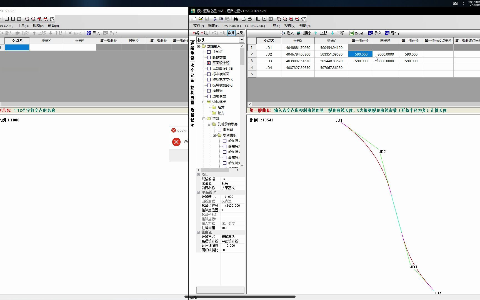This screenshot has height=300, width=480.
Task: Click the New file icon in right window
Action: (194, 19)
